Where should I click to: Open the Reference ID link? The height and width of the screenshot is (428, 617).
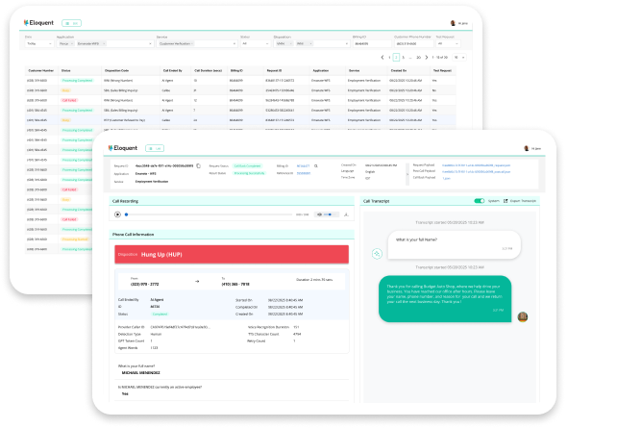[304, 173]
